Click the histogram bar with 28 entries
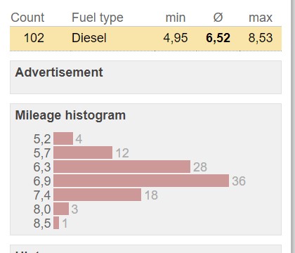The width and height of the screenshot is (295, 253). [x=122, y=167]
